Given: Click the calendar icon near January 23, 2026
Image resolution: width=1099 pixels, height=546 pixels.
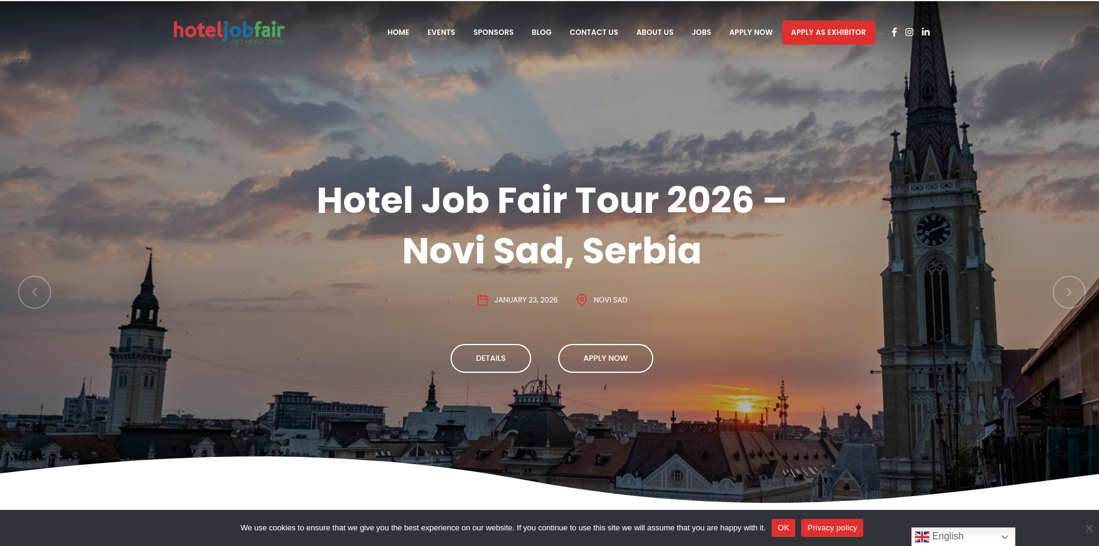Looking at the screenshot, I should (482, 300).
